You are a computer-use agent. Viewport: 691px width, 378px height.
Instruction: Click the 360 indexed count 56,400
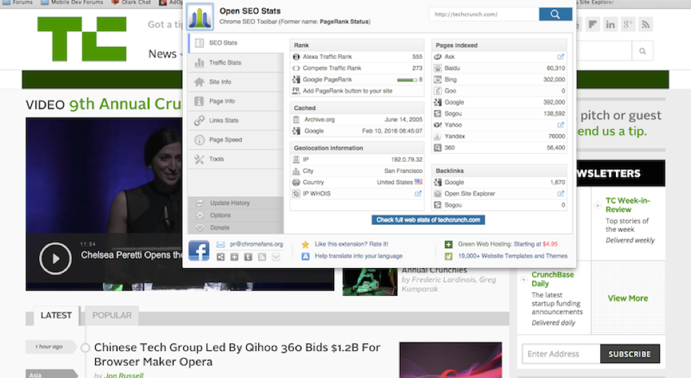click(555, 148)
